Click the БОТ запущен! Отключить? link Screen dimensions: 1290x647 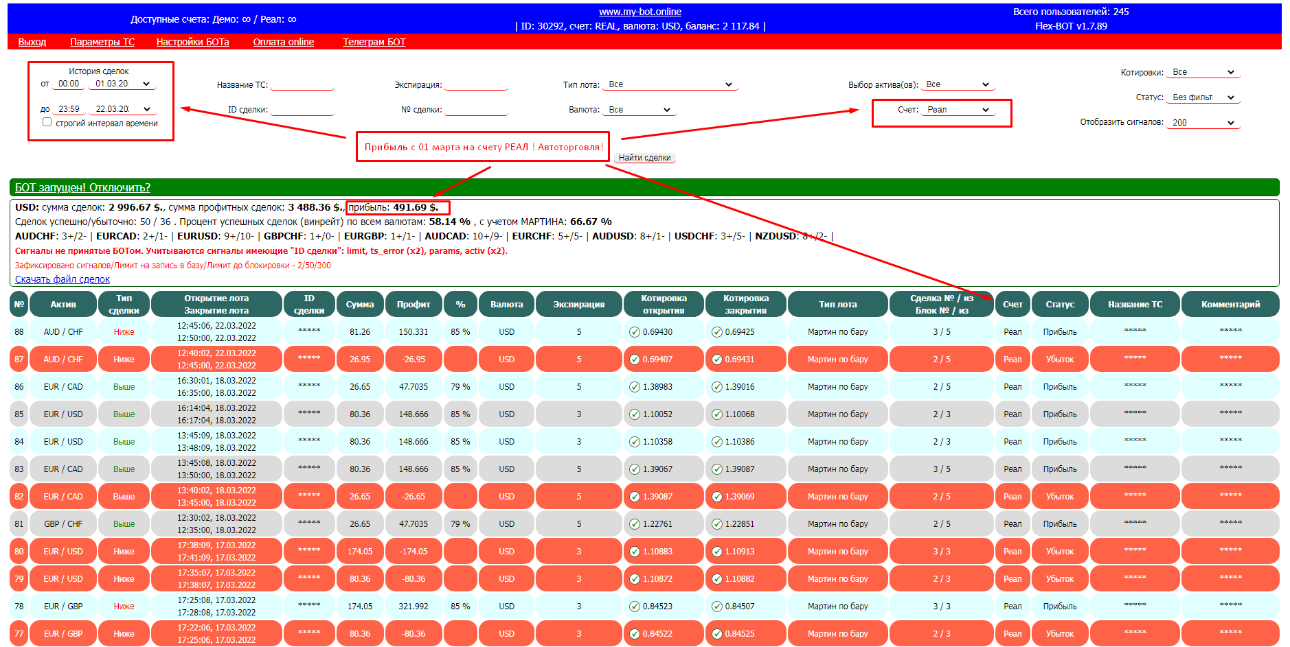(82, 187)
